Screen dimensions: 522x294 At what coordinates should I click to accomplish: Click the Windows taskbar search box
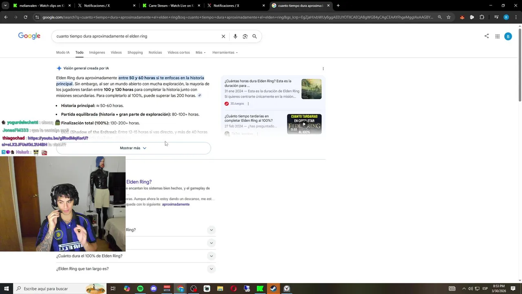pos(60,289)
